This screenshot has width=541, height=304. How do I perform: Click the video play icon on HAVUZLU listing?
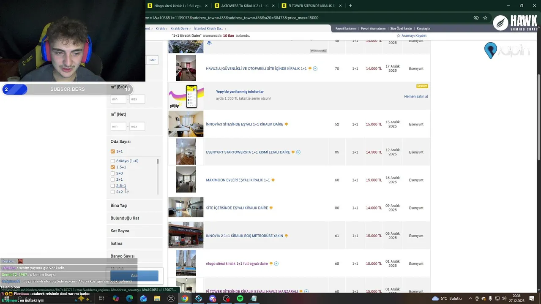coord(315,68)
